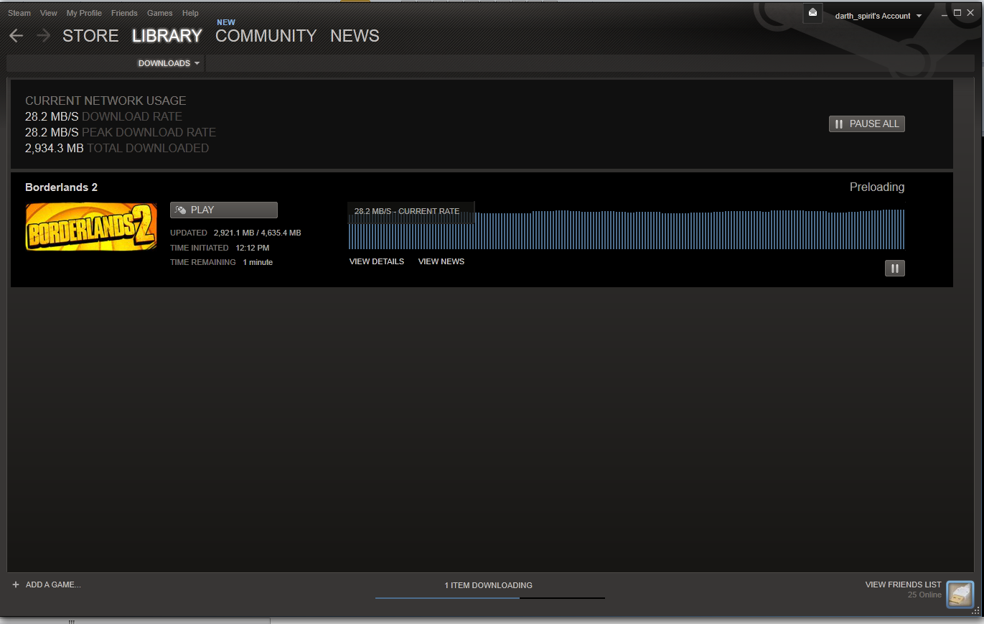The height and width of the screenshot is (624, 984).
Task: Click the 2,934.3 MB TOTAL DOWNLOADED line
Action: [x=117, y=149]
